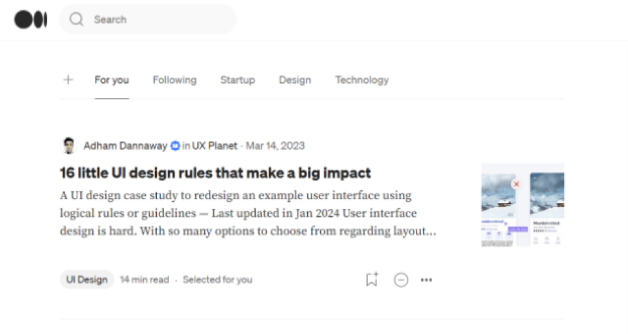Click the verified badge beside Adham Dannaway

[175, 146]
